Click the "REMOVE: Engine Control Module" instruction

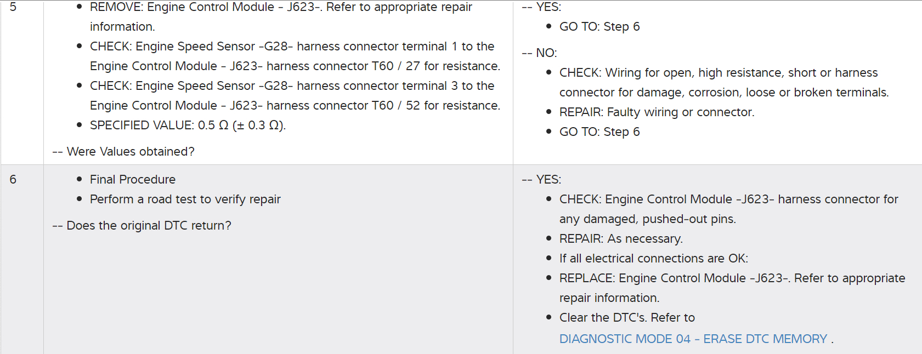(x=280, y=8)
